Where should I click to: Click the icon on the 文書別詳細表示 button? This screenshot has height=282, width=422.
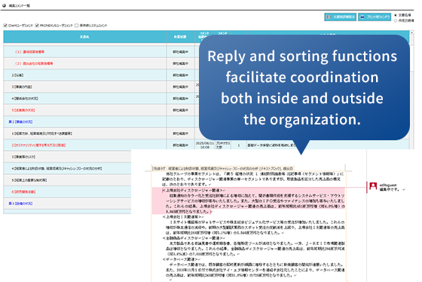[x=329, y=17]
